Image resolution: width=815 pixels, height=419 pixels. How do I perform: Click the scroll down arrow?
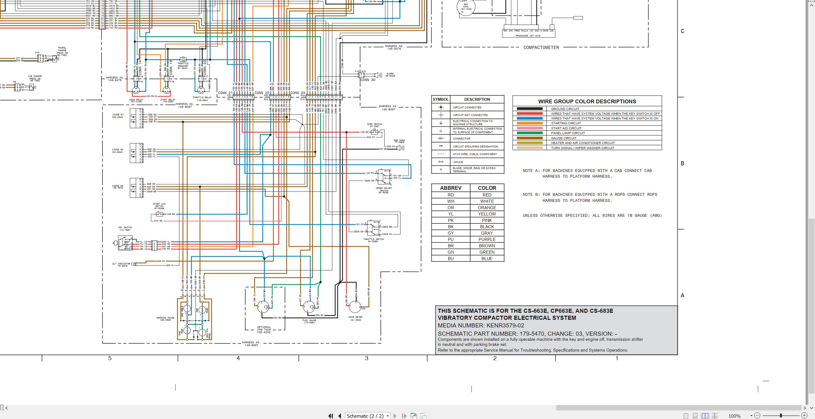click(x=811, y=408)
